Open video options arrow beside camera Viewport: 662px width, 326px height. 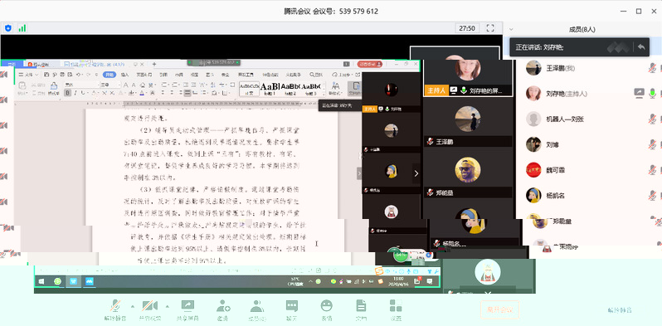click(x=168, y=306)
